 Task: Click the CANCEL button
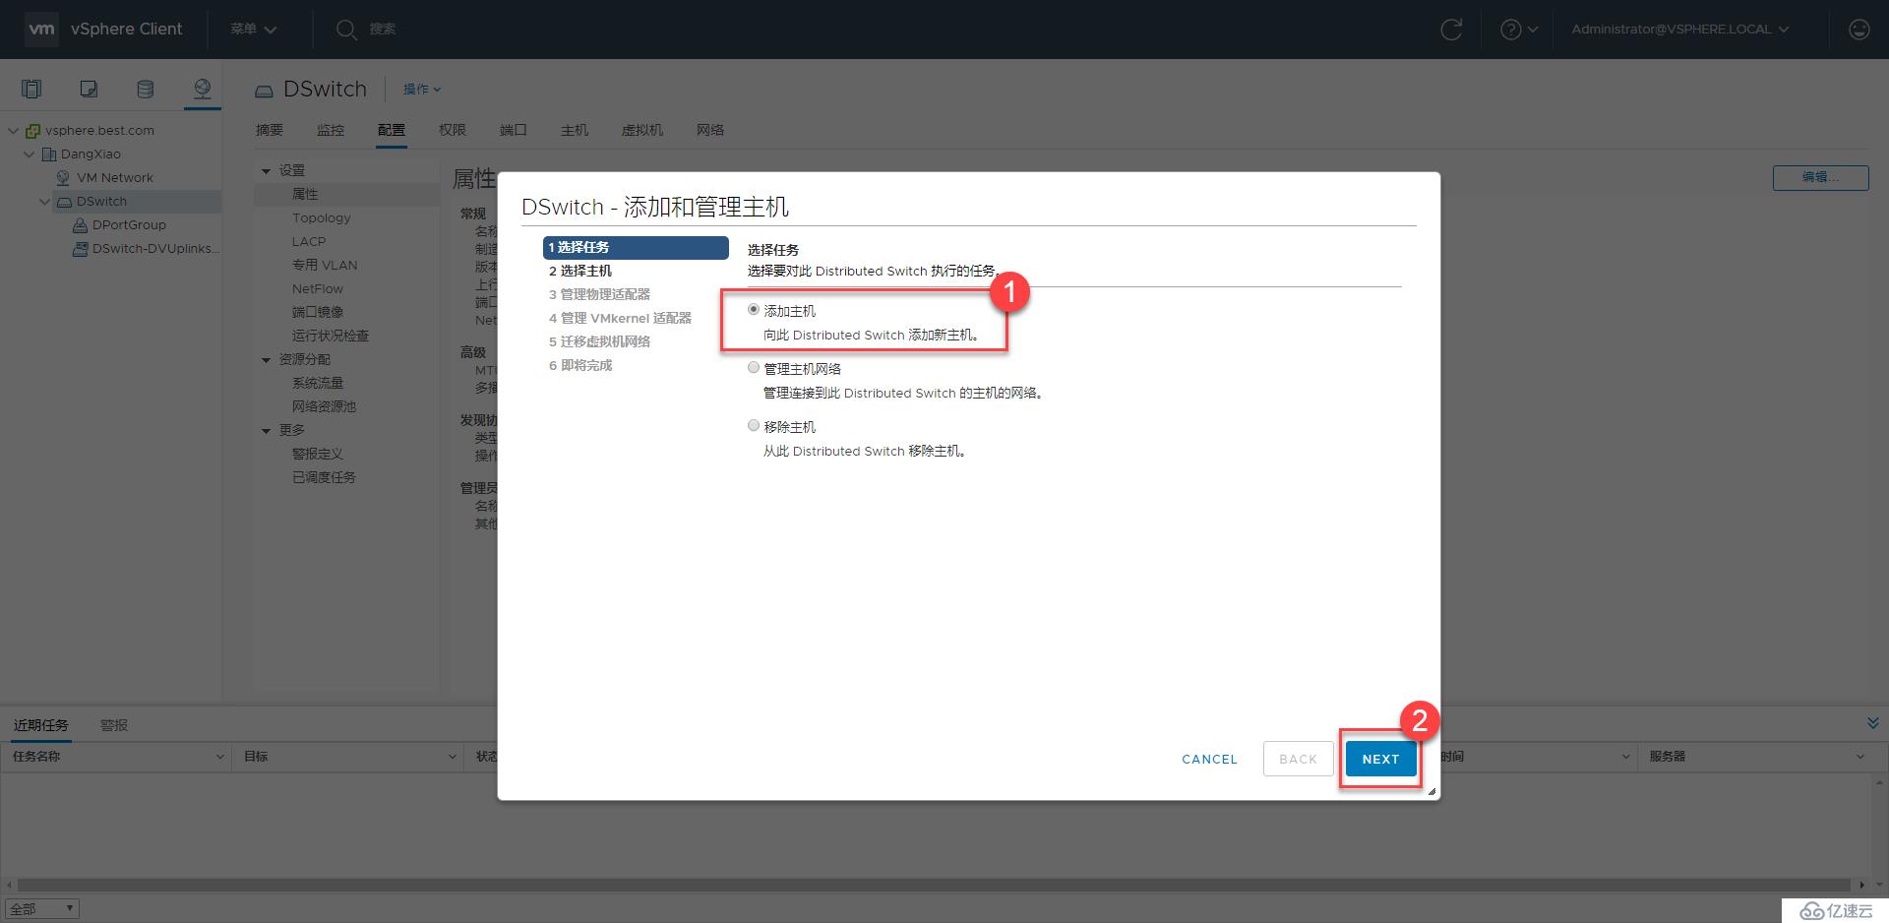click(x=1209, y=759)
